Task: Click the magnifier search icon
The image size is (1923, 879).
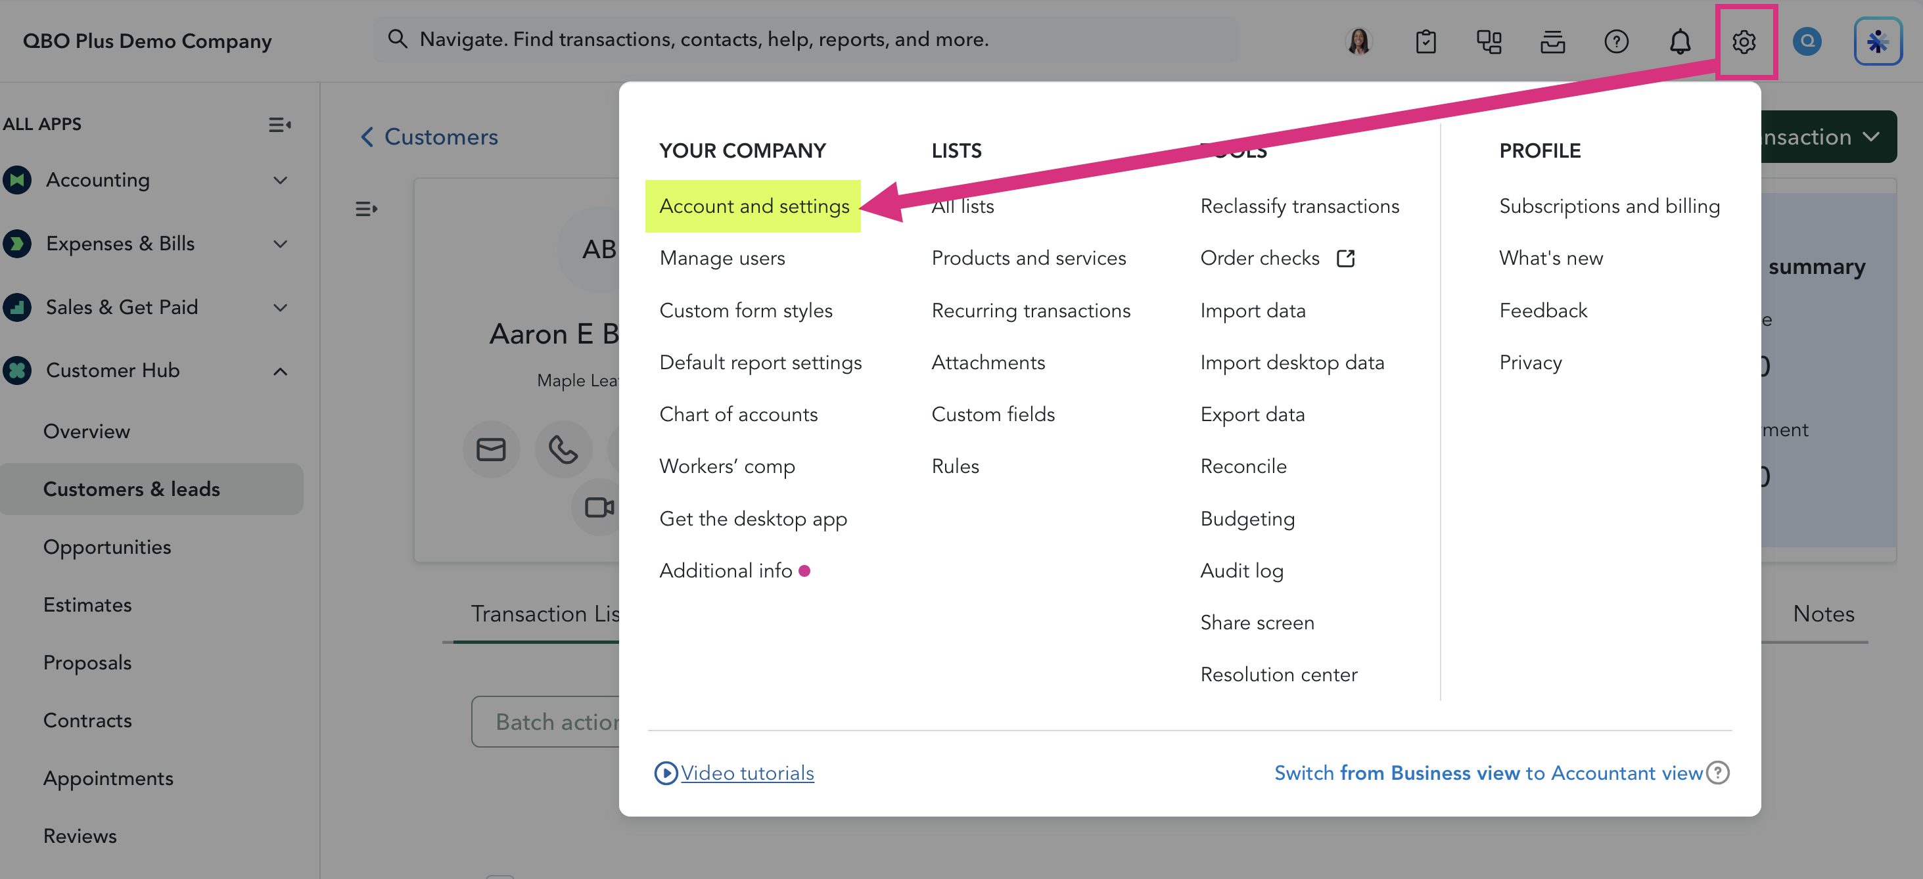Action: tap(397, 39)
